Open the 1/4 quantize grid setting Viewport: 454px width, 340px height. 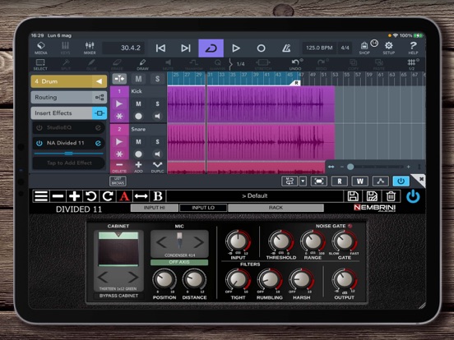241,64
